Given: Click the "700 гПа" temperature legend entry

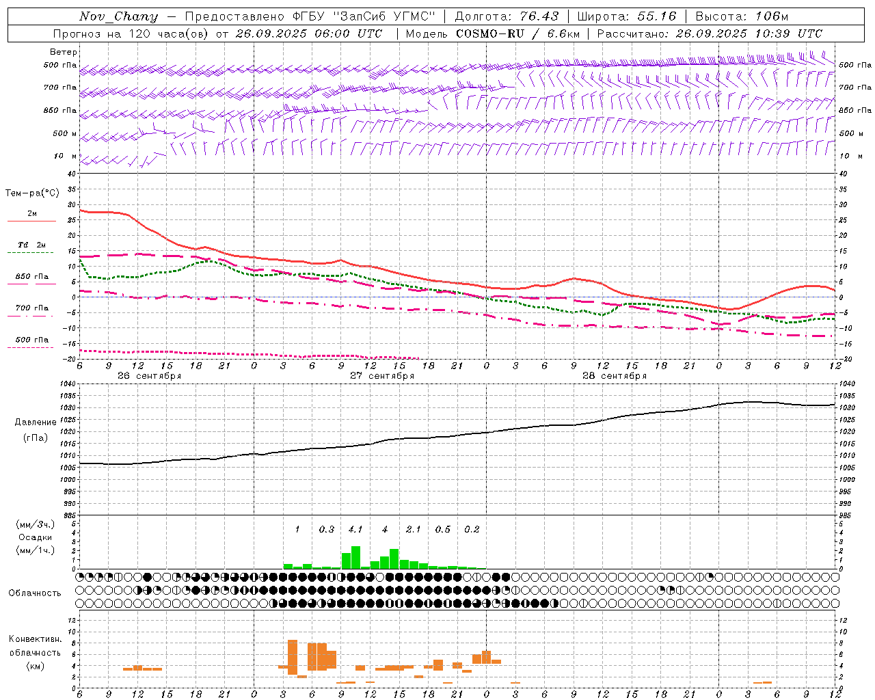Looking at the screenshot, I should pyautogui.click(x=32, y=308).
